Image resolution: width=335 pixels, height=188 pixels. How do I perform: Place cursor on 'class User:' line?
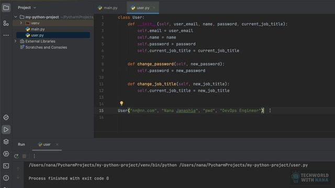click(131, 17)
